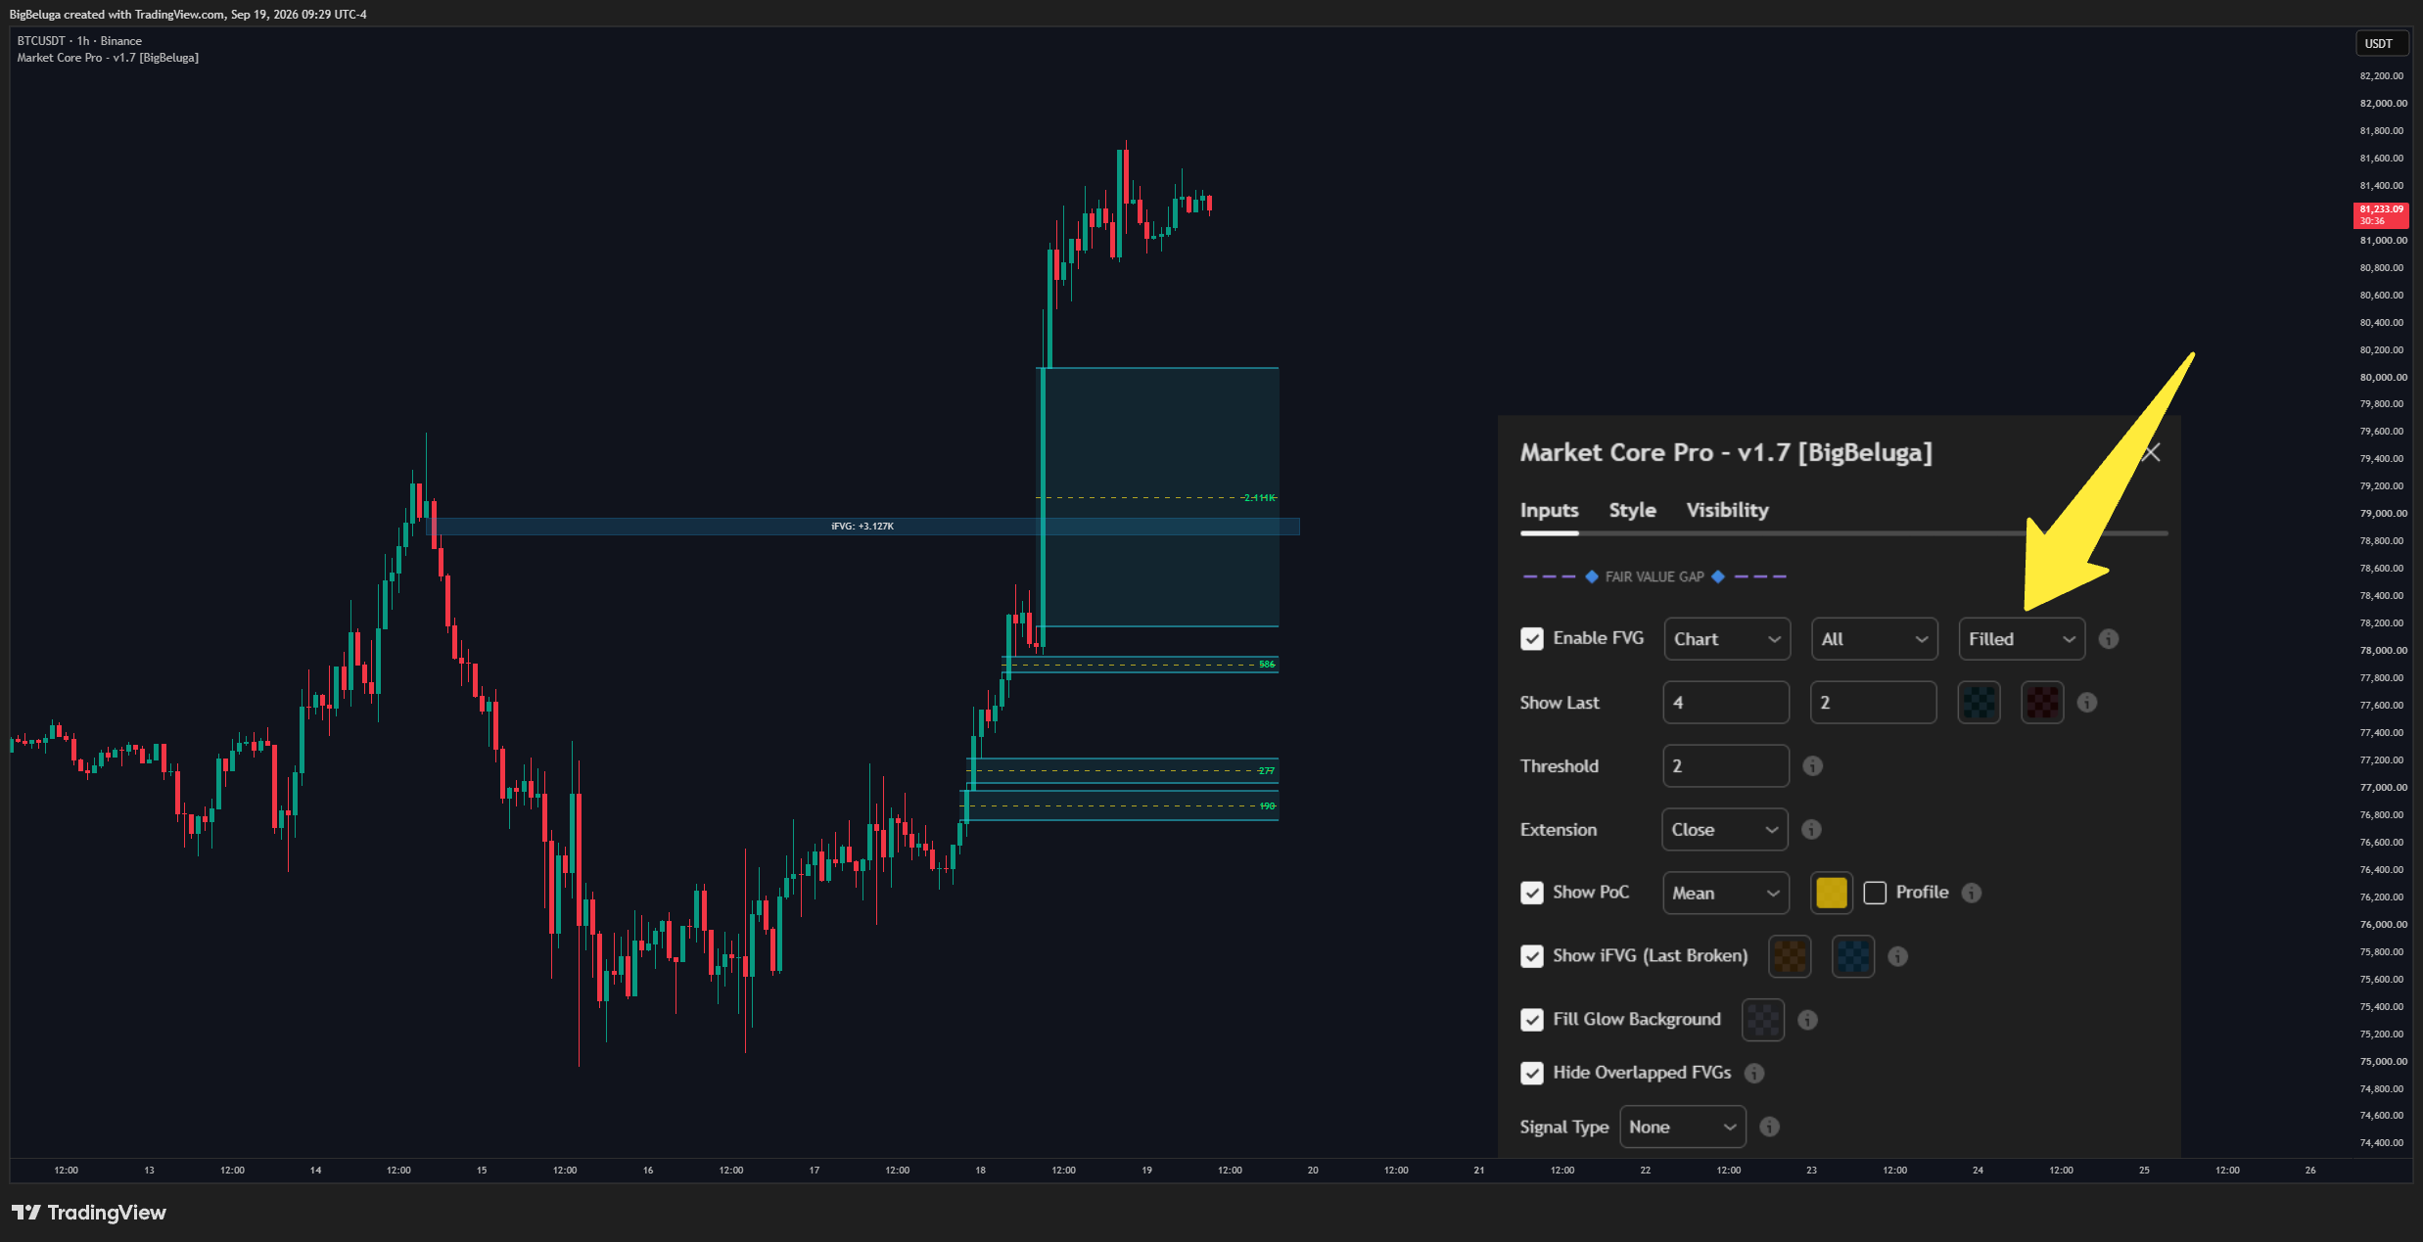This screenshot has height=1242, width=2423.
Task: Pick the teal FVG color swatch
Action: pyautogui.click(x=1979, y=703)
